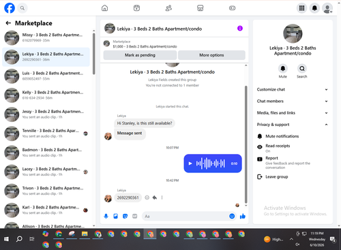Open the $1,000 Marketplace listing link
Image resolution: width=341 pixels, height=250 pixels.
tap(145, 46)
